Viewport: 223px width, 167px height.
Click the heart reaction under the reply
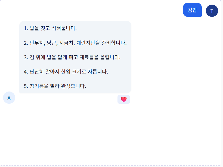point(124,99)
